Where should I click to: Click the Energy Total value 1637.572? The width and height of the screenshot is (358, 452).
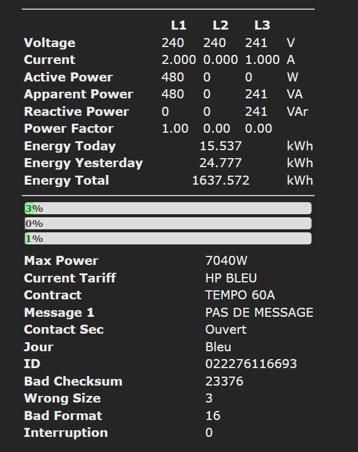pos(221,180)
